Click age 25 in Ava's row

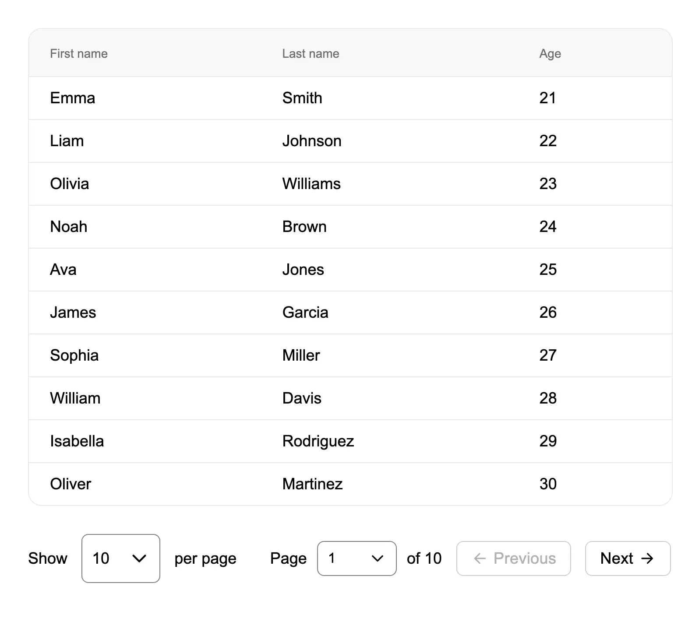[548, 270]
